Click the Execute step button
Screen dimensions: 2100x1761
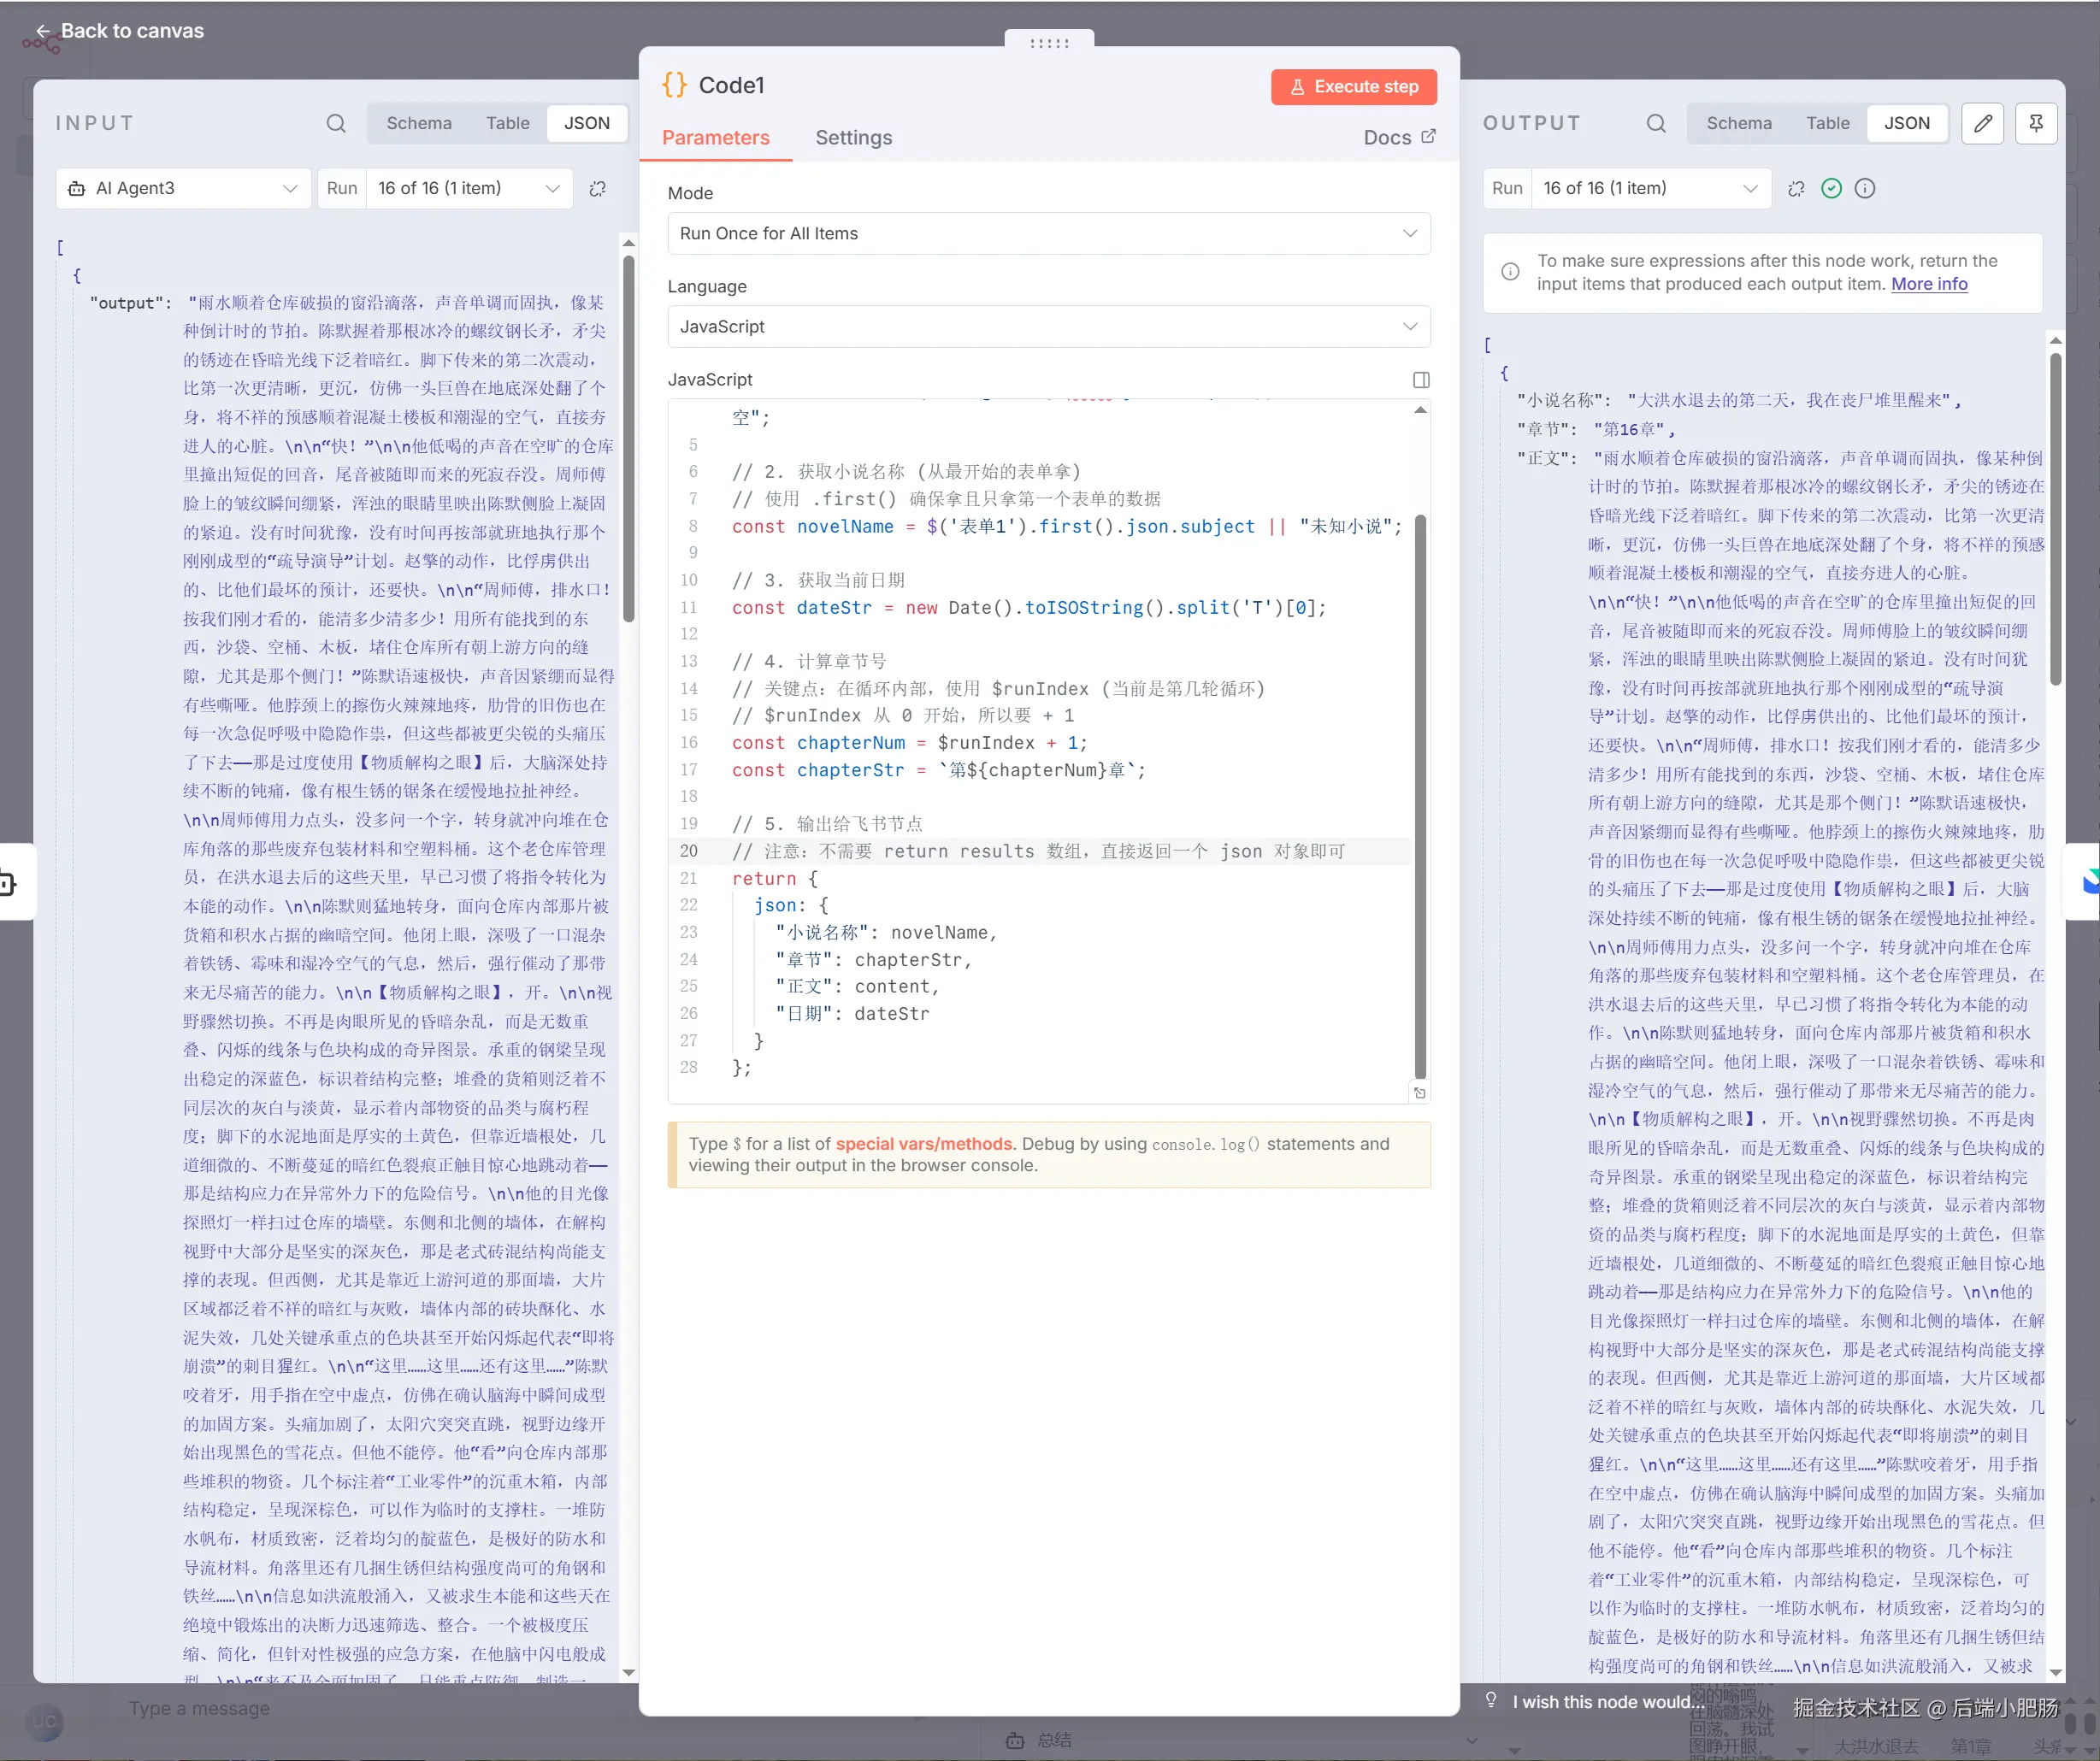point(1353,87)
